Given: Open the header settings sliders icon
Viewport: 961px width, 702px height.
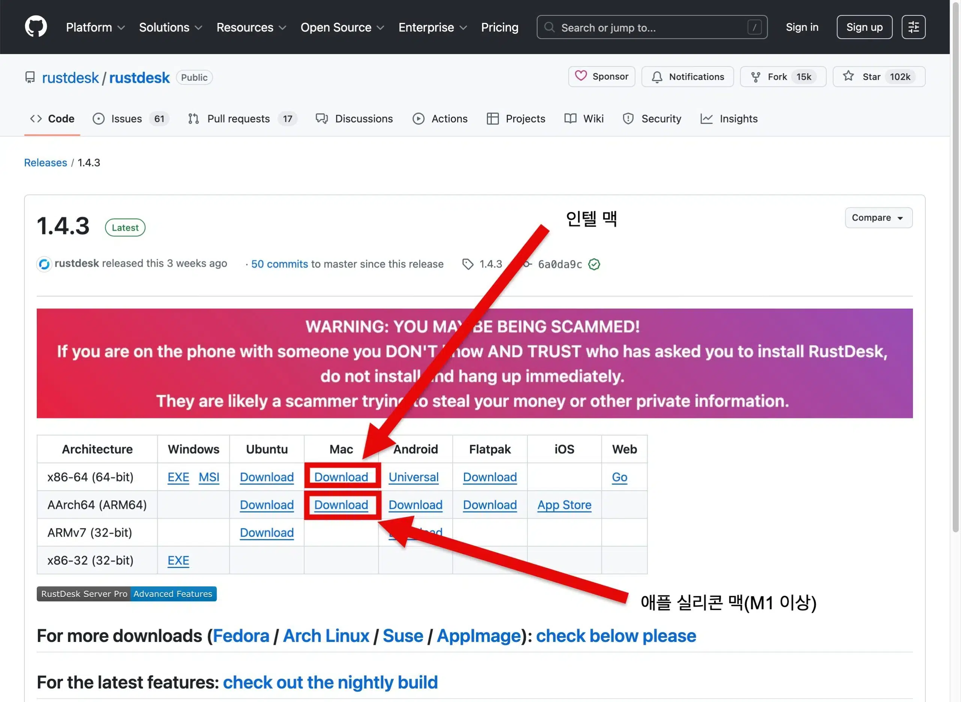Looking at the screenshot, I should (913, 27).
